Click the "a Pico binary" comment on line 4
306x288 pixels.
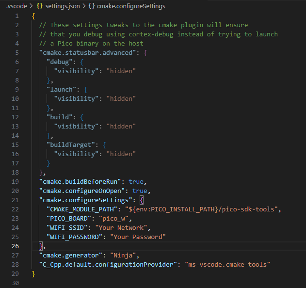click(91, 44)
